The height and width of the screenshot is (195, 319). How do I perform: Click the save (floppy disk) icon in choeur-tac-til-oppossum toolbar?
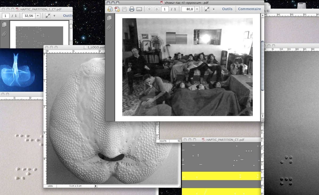click(124, 9)
